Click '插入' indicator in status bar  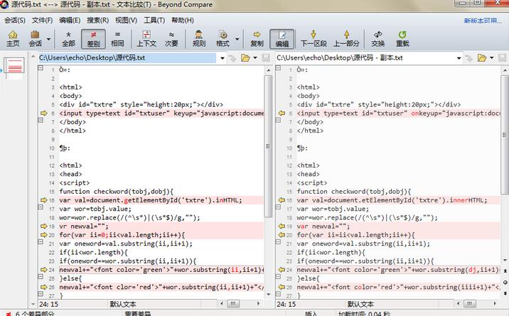(311, 313)
